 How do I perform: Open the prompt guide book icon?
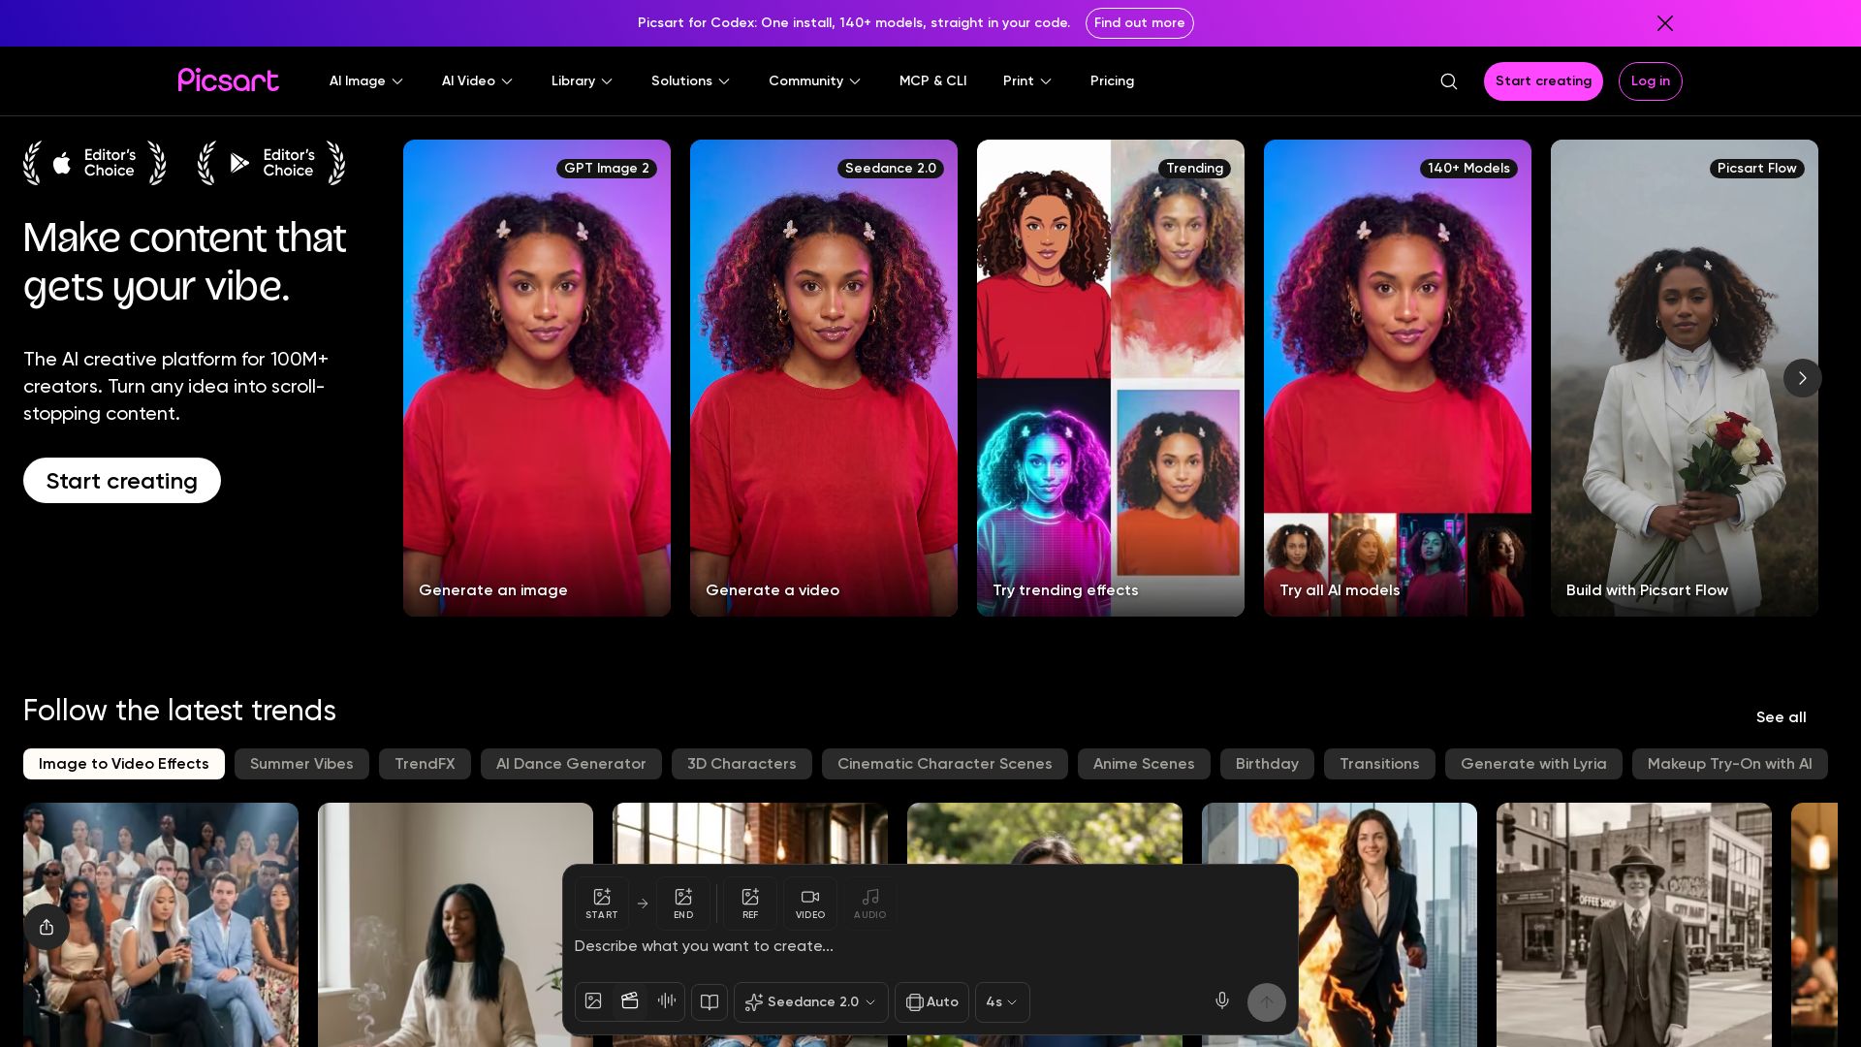pyautogui.click(x=710, y=1002)
